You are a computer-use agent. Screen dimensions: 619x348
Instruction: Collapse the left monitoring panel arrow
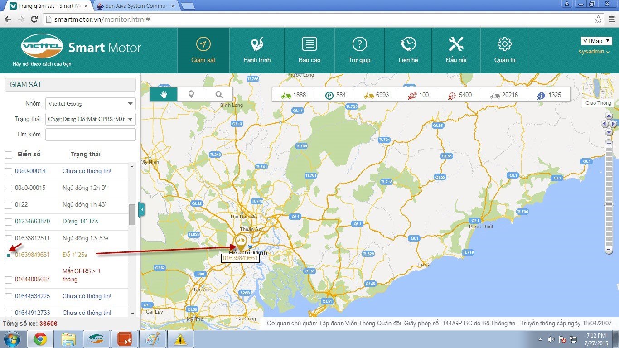[x=142, y=210]
